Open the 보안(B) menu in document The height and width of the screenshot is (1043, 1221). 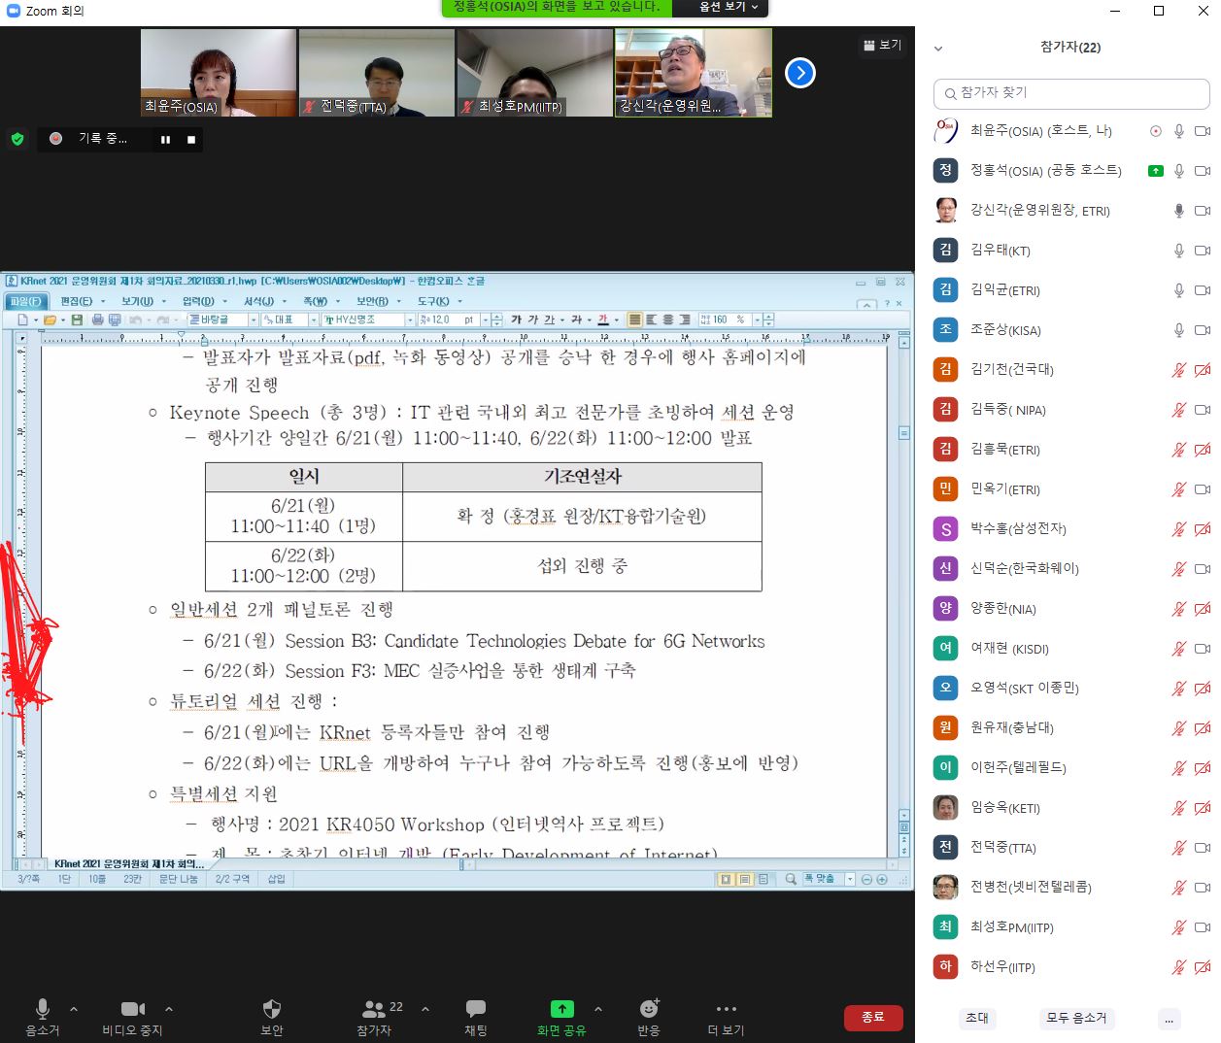pos(372,301)
